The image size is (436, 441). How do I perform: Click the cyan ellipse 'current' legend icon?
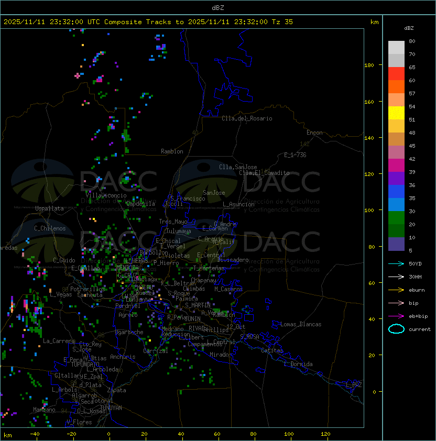point(396,329)
